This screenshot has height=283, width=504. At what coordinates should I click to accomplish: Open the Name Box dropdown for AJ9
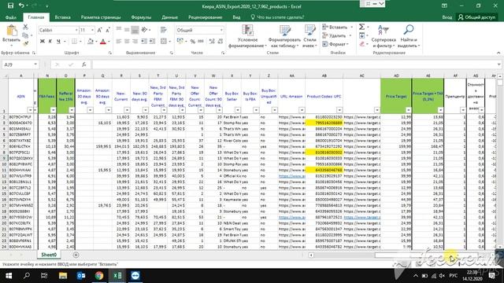click(x=35, y=64)
